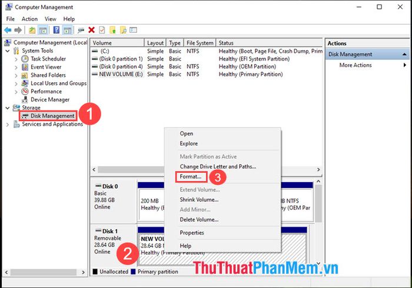Image resolution: width=412 pixels, height=288 pixels.
Task: Open the More Actions submenu arrow
Action: [405, 65]
